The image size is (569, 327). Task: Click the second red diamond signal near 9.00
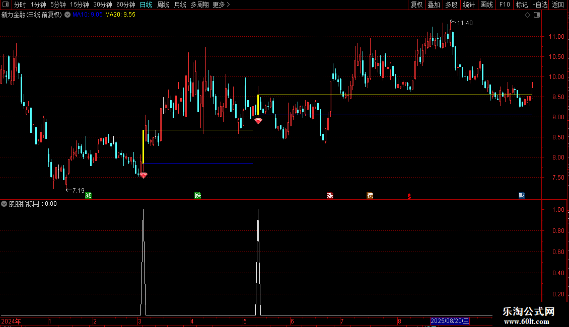258,121
